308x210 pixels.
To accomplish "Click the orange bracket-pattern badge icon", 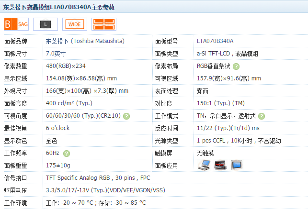I will (x=104, y=24).
